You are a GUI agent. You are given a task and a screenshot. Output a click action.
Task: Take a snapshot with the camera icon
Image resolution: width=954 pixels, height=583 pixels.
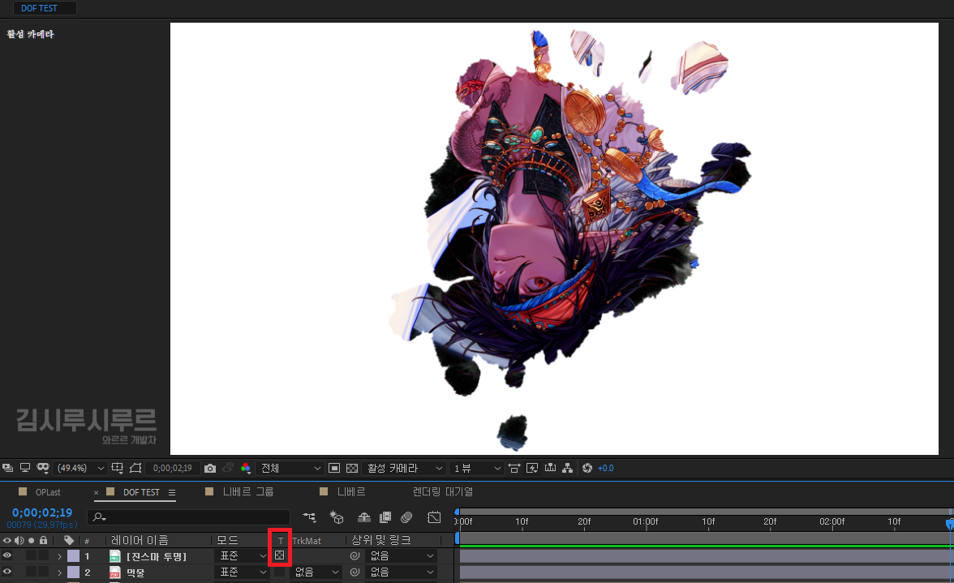pyautogui.click(x=210, y=468)
